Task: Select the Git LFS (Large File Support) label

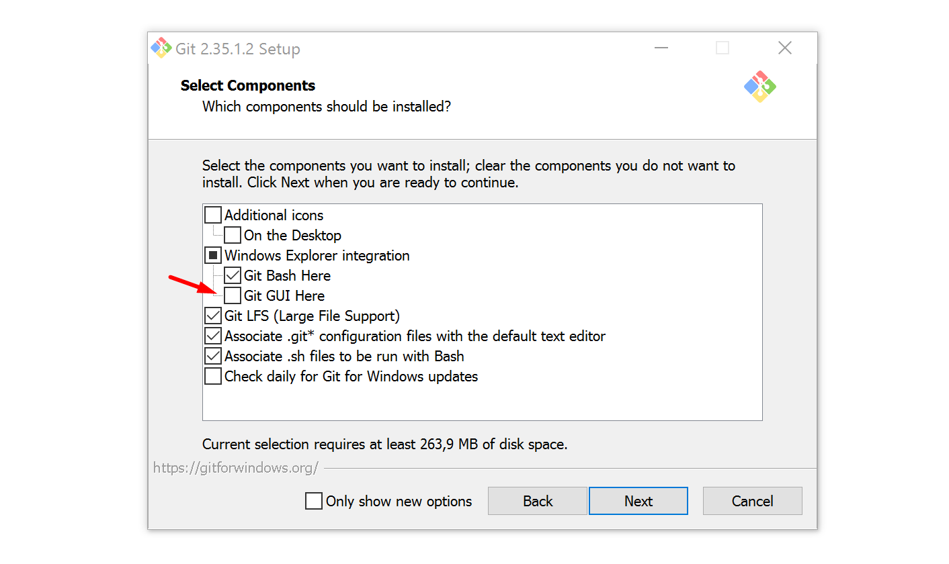Action: pos(313,316)
